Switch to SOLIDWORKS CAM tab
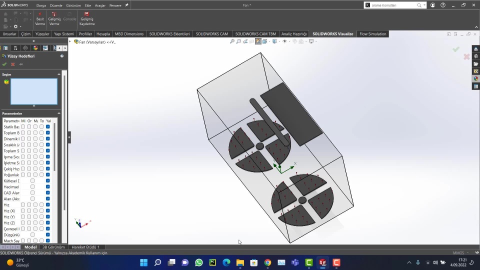The width and height of the screenshot is (480, 270). click(x=212, y=34)
